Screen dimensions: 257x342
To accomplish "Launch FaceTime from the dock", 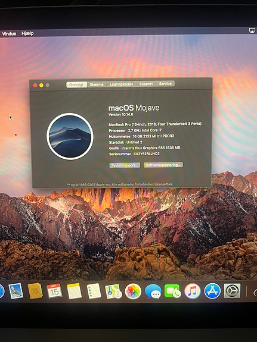I will pyautogui.click(x=172, y=291).
